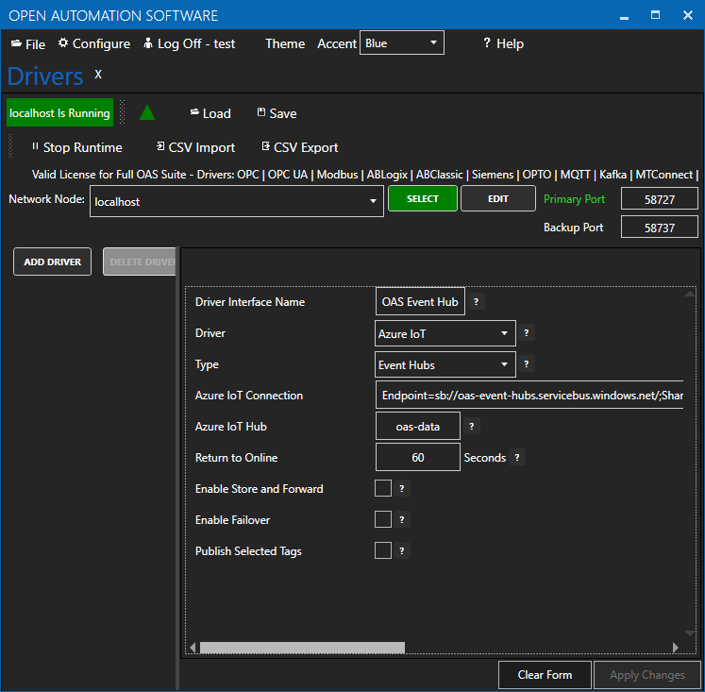Click help icon next to Driver Interface Name
The width and height of the screenshot is (705, 692).
pyautogui.click(x=476, y=302)
